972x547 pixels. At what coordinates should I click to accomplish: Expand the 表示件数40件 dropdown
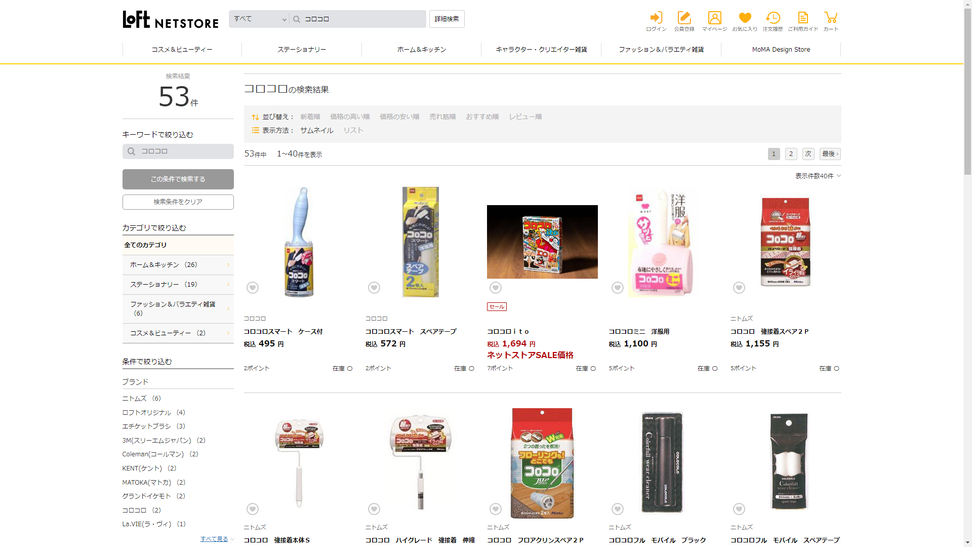[818, 176]
